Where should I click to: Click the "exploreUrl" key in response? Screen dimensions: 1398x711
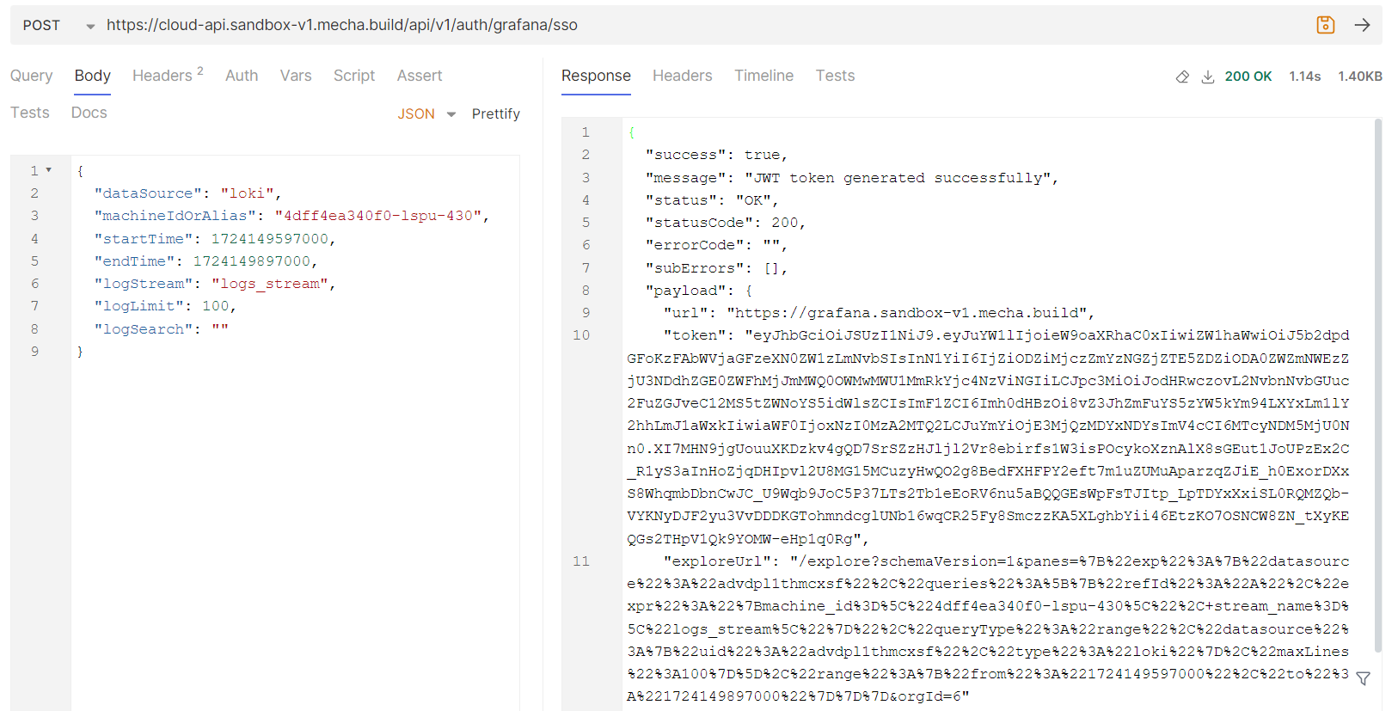coord(717,561)
